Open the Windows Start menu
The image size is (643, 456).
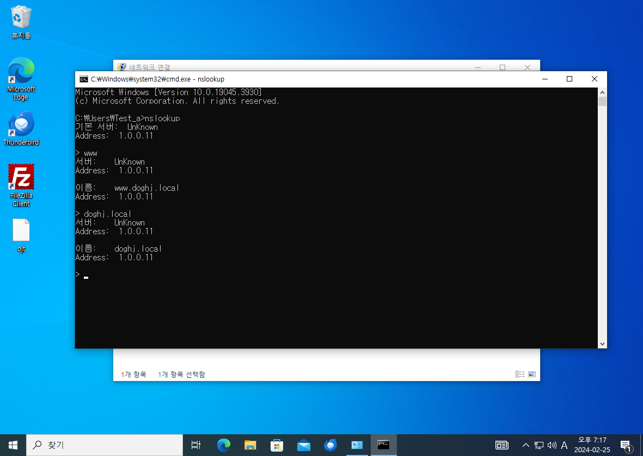pyautogui.click(x=13, y=445)
